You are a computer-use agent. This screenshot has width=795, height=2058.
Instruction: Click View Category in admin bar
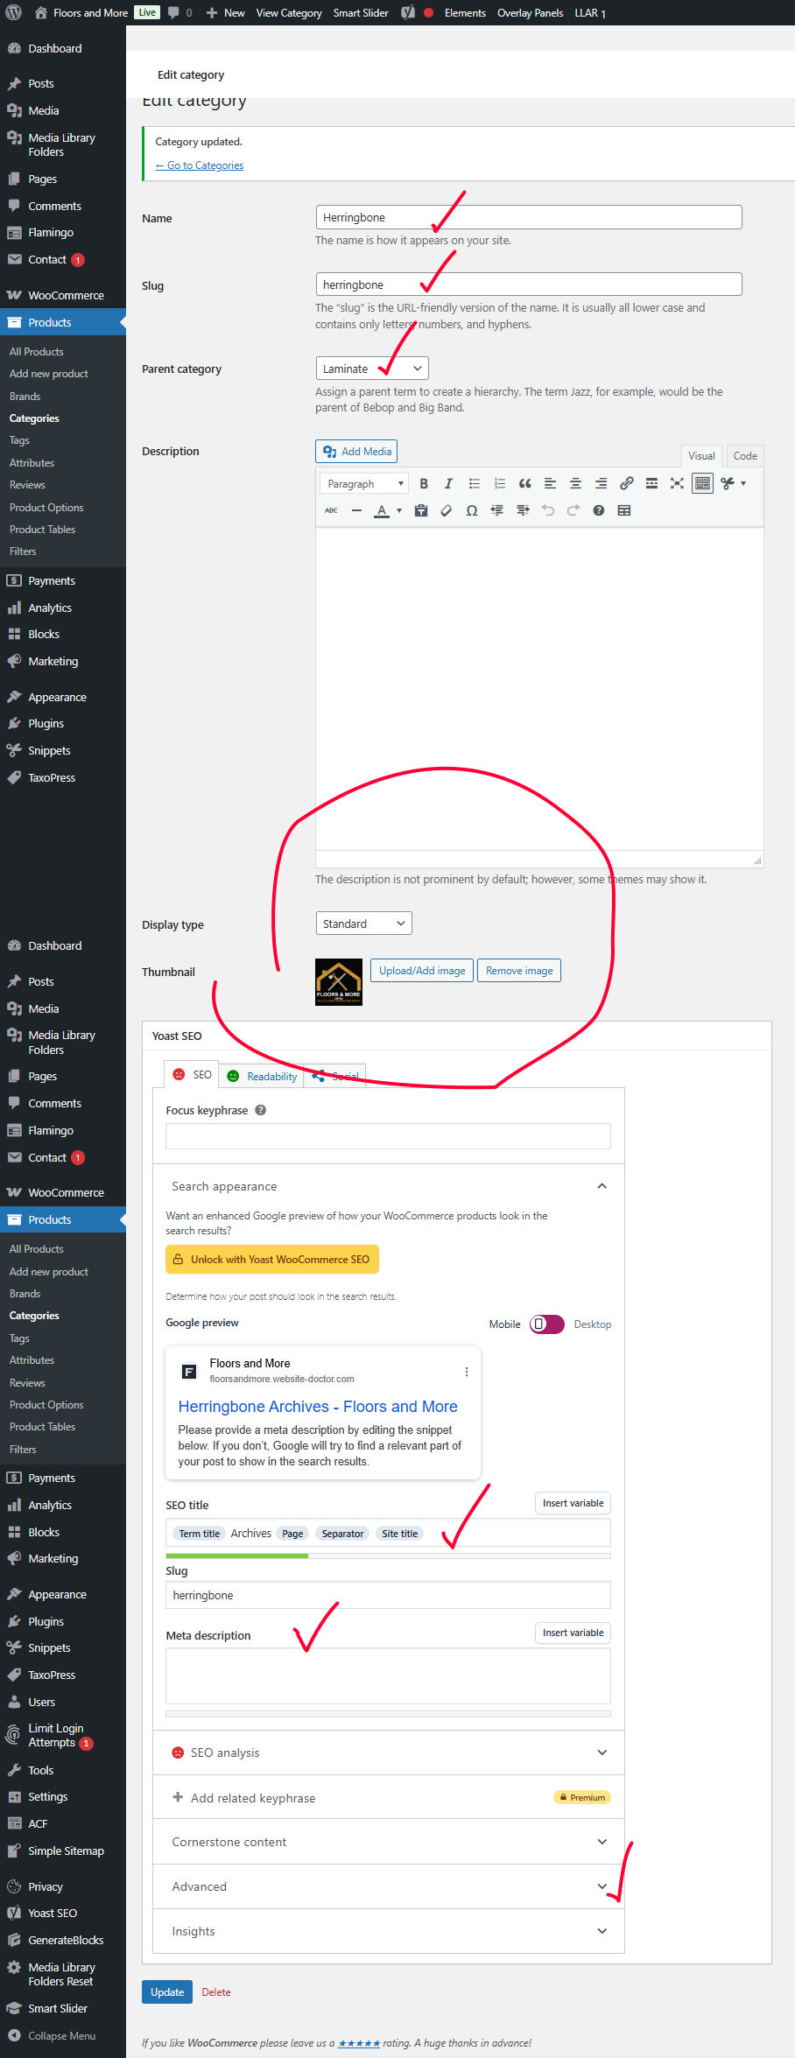click(289, 12)
